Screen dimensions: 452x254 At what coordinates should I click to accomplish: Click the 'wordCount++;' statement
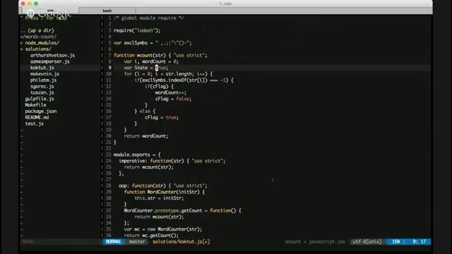point(171,92)
